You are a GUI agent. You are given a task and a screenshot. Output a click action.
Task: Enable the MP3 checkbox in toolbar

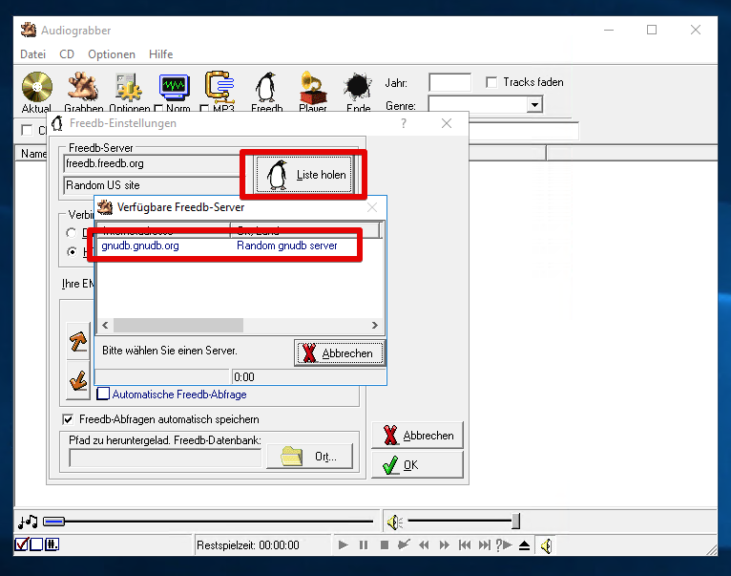[204, 109]
